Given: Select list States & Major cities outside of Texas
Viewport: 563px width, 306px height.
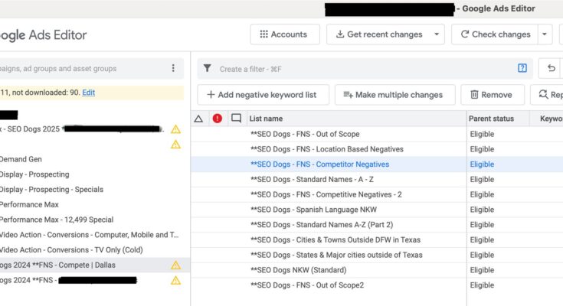Looking at the screenshot, I should [336, 255].
